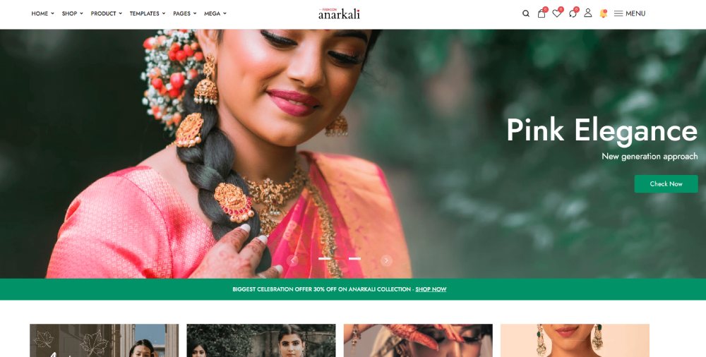This screenshot has width=706, height=357.
Task: Open the TEMPLATES menu item
Action: [x=148, y=13]
